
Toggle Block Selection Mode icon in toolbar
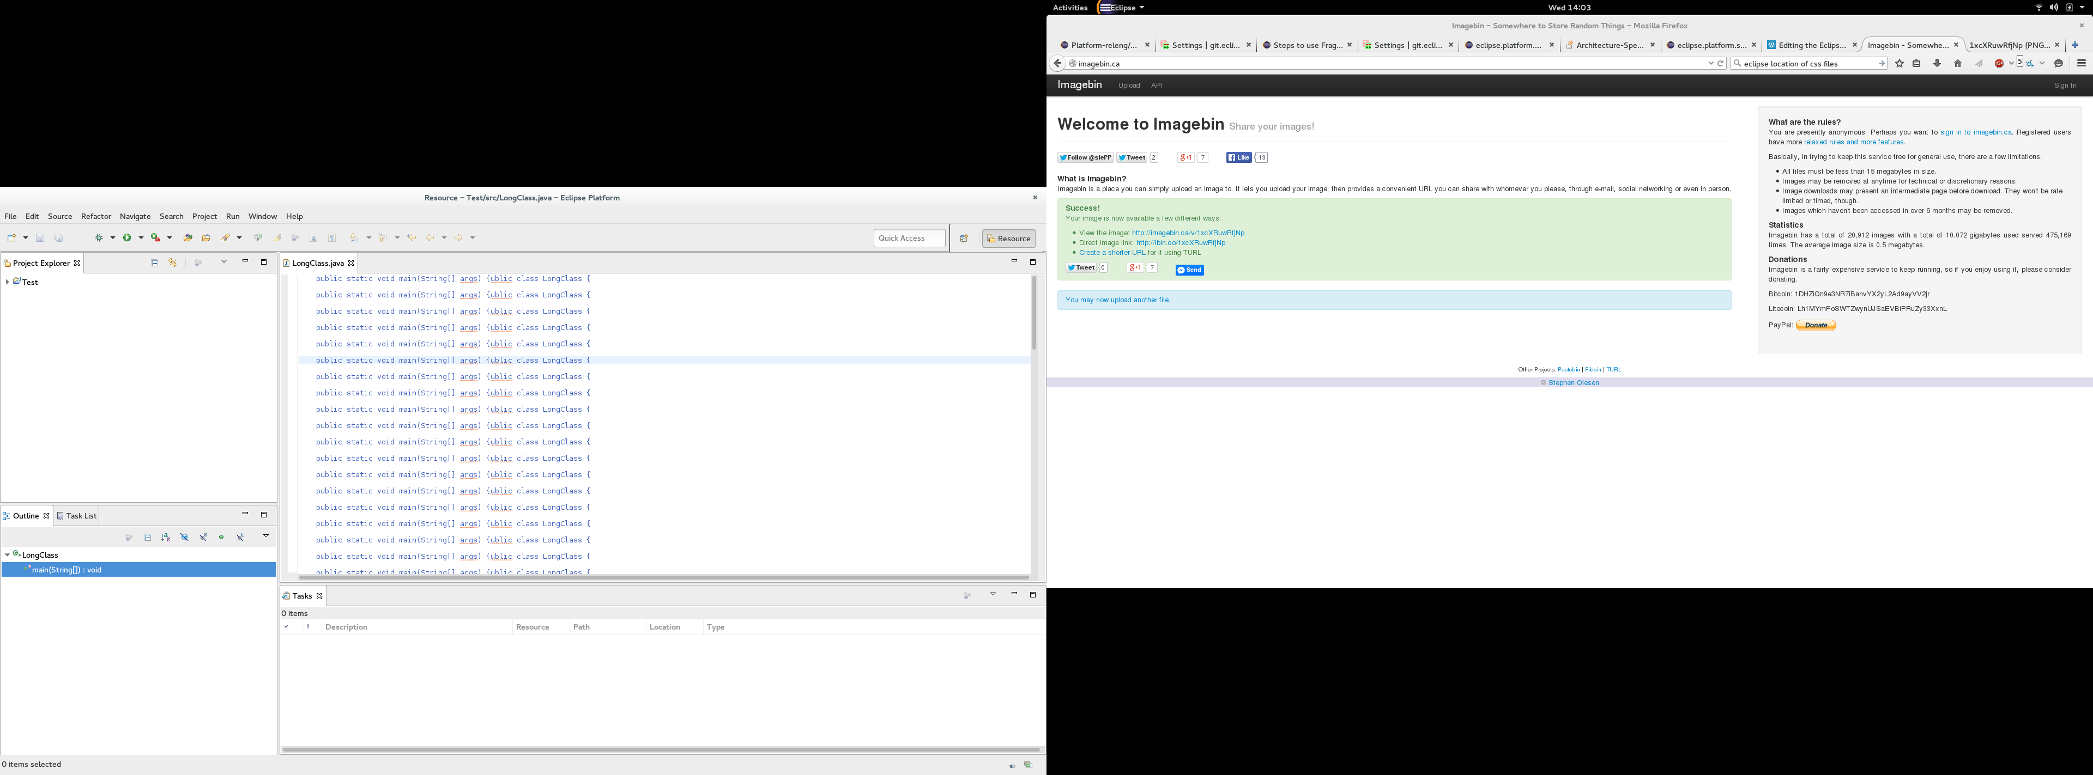tap(313, 238)
